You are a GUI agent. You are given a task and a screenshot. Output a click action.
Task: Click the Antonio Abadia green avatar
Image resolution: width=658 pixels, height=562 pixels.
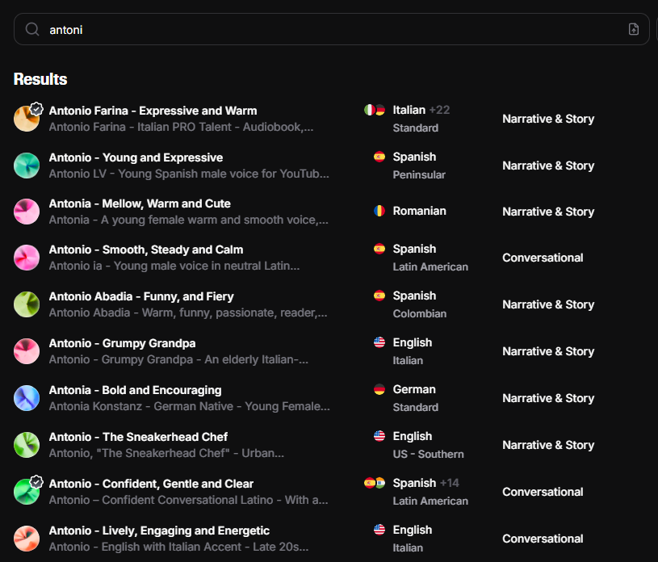point(27,304)
